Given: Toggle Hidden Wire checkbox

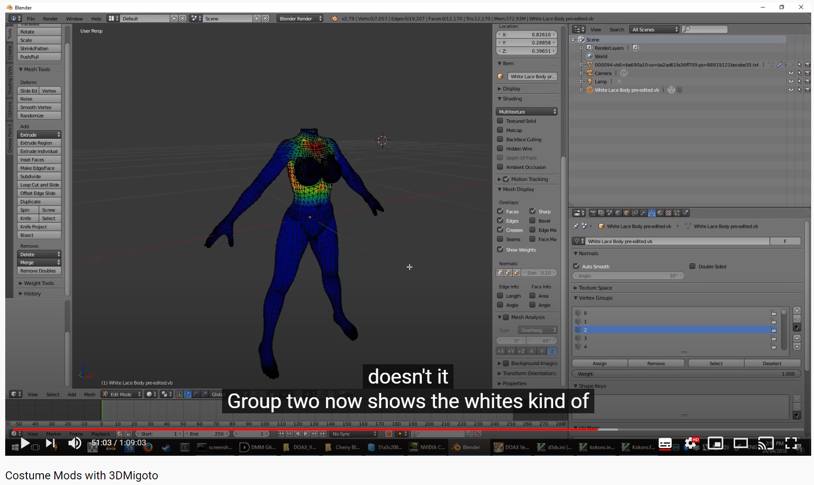Looking at the screenshot, I should [500, 149].
